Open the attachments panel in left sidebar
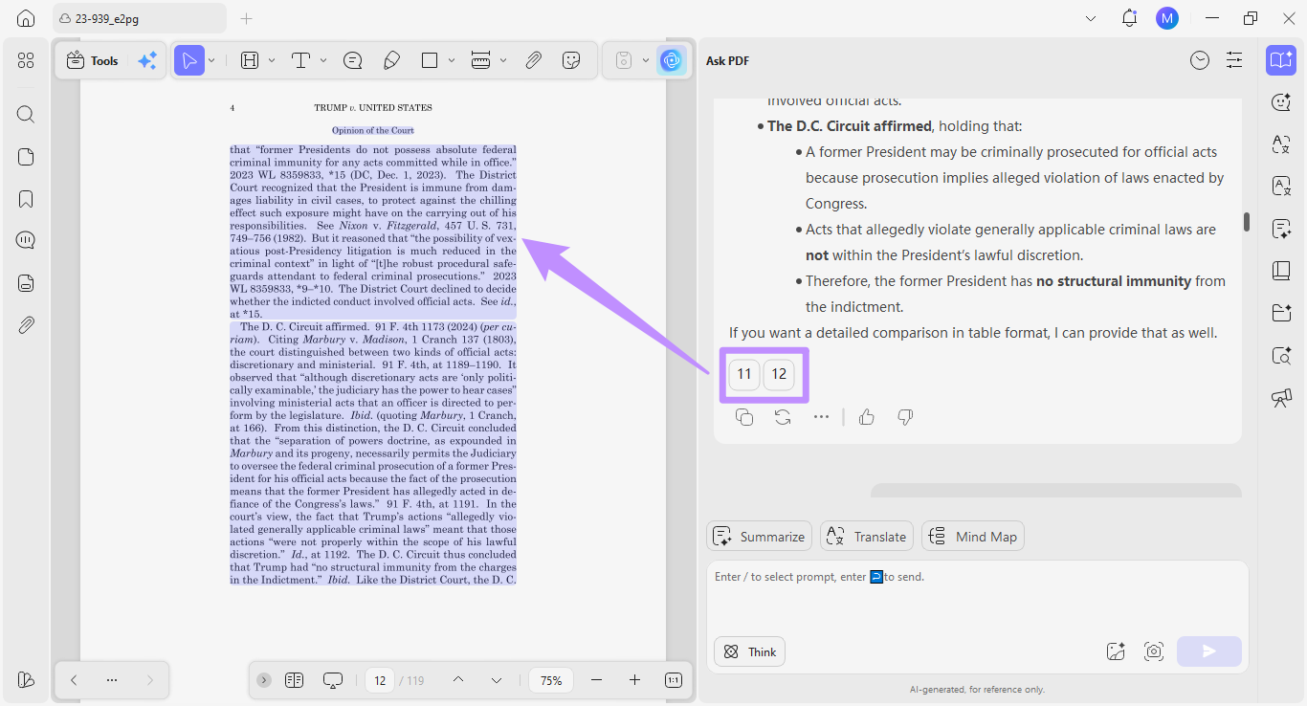Viewport: 1307px width, 706px height. point(26,325)
